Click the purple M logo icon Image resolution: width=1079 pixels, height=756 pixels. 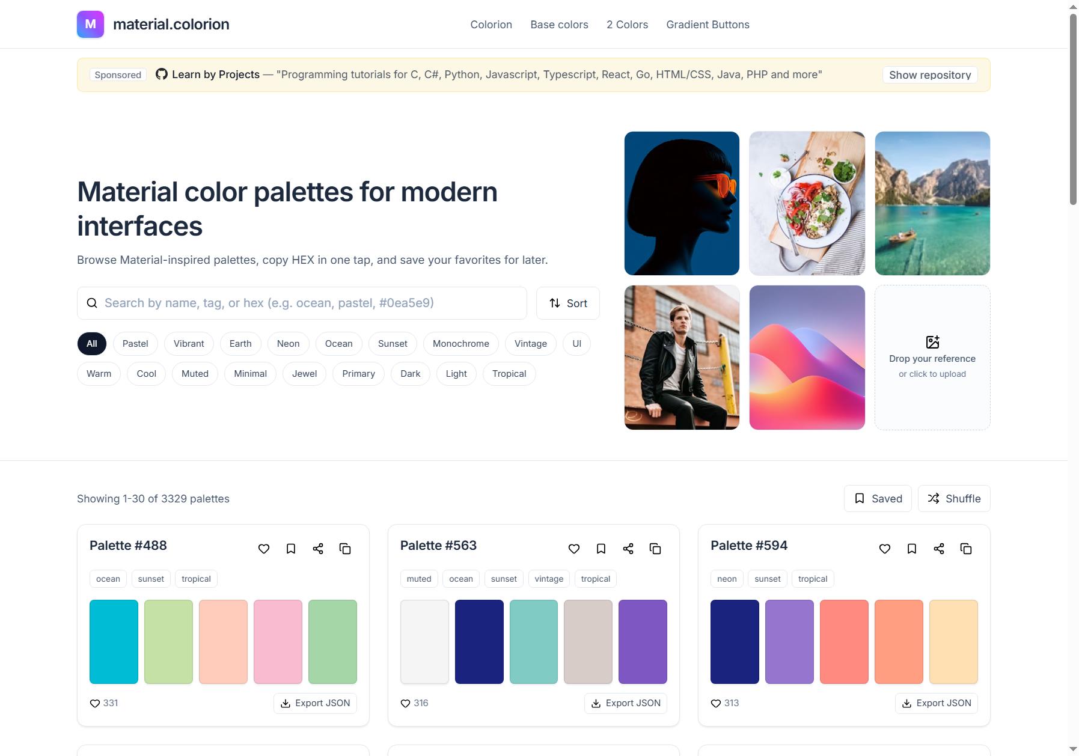click(x=90, y=24)
